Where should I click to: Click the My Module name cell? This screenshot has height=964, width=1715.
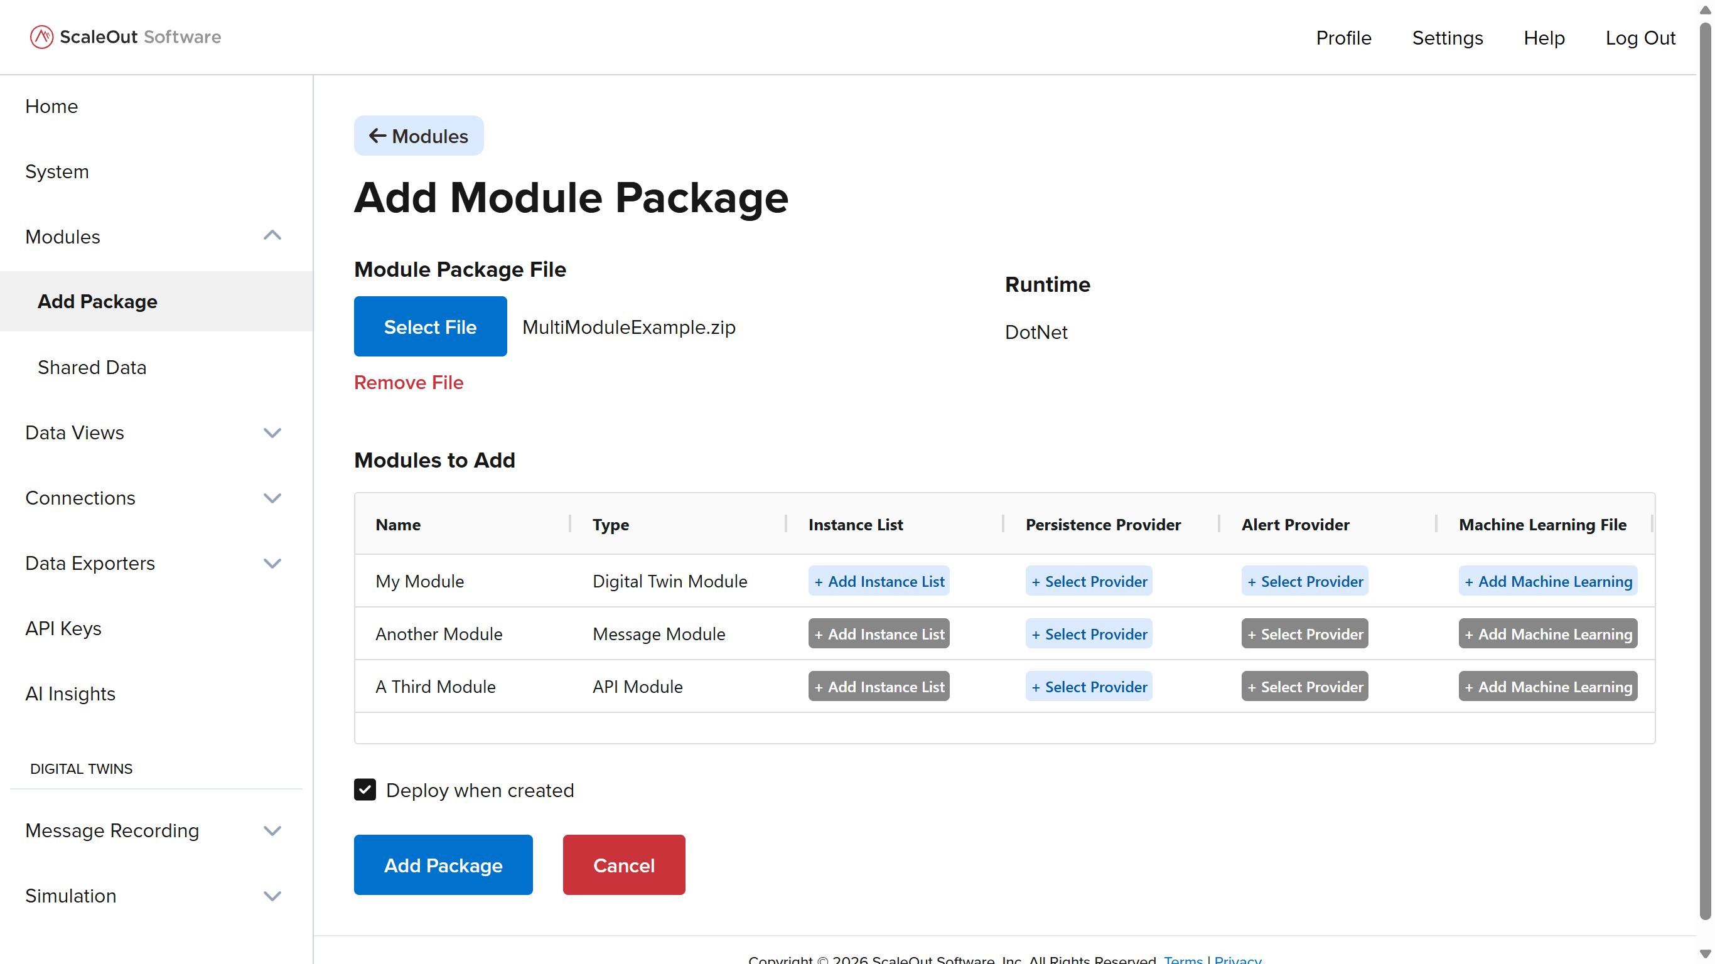pyautogui.click(x=419, y=581)
